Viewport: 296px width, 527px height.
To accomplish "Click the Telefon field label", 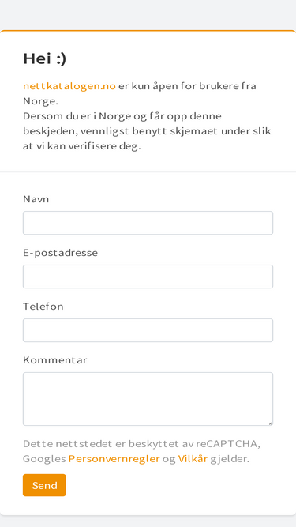I will 43,307.
